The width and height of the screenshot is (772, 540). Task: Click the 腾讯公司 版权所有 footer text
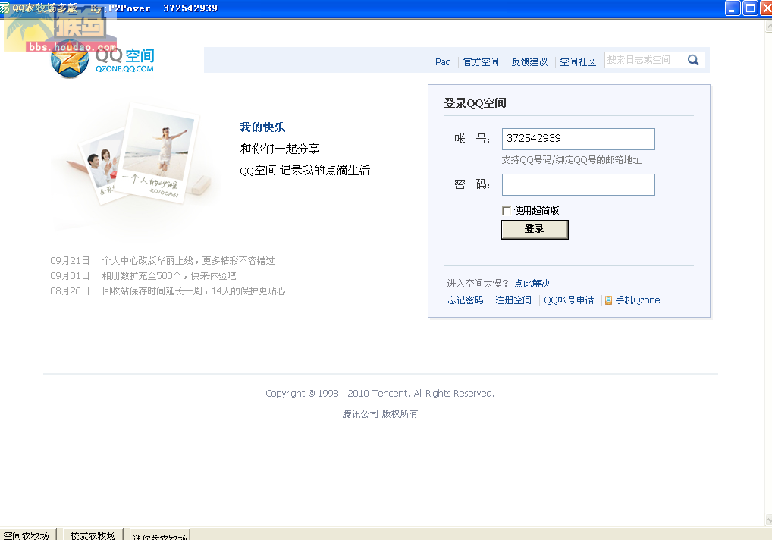click(x=380, y=414)
